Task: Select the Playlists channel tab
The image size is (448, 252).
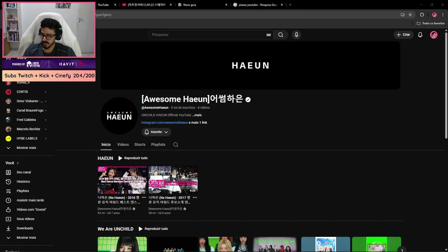Action: (x=158, y=145)
